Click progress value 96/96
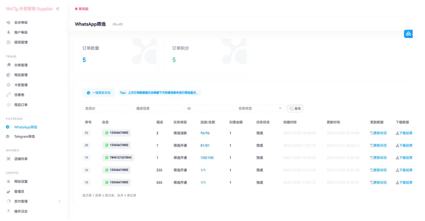The width and height of the screenshot is (425, 221). [205, 133]
